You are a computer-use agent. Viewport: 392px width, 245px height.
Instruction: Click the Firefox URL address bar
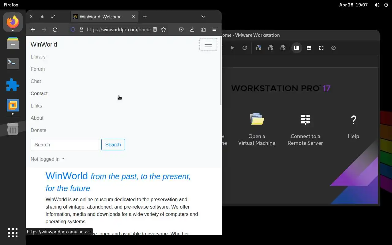click(119, 29)
